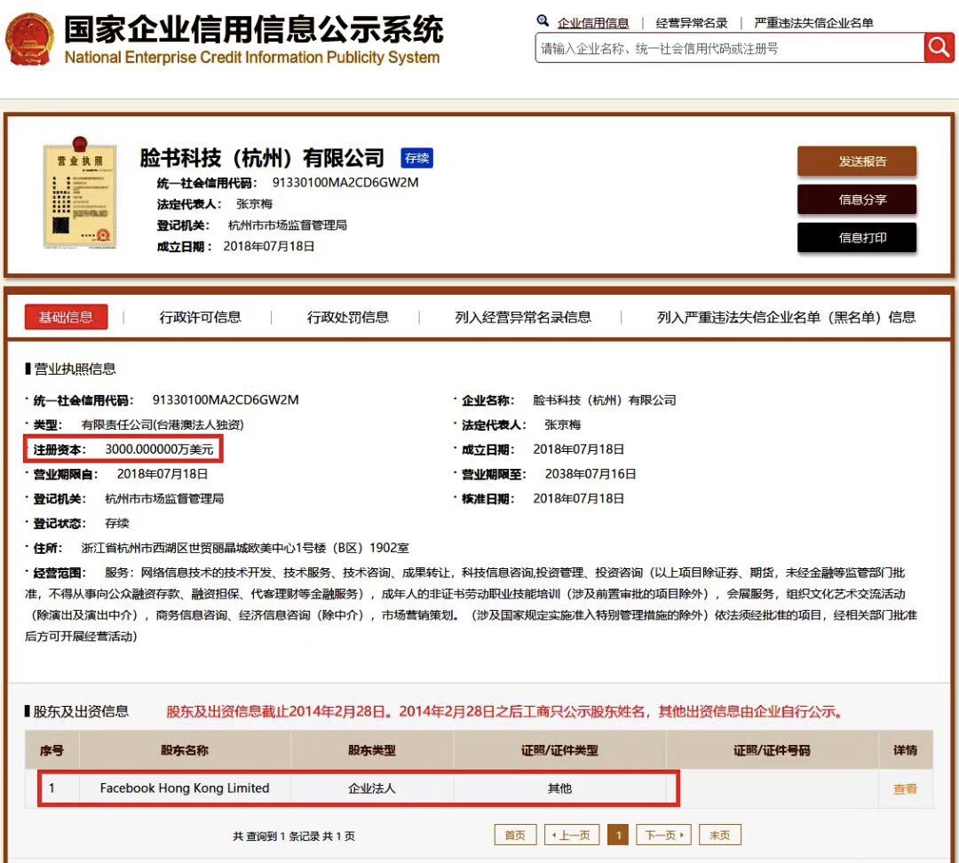Click the red search magnifier button

pyautogui.click(x=939, y=48)
